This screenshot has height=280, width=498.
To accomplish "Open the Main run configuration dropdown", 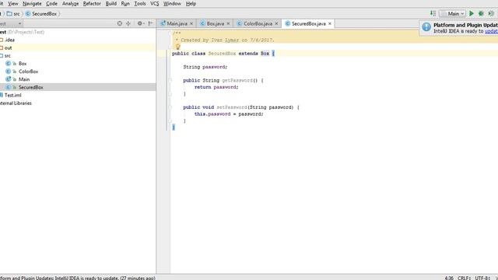I will click(453, 14).
